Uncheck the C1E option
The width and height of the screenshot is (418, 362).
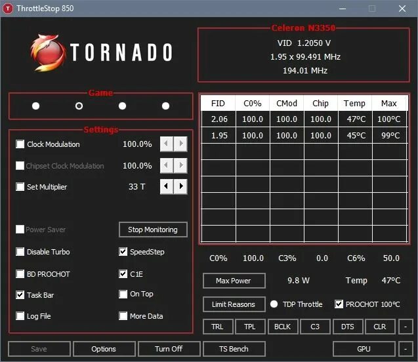pos(123,274)
